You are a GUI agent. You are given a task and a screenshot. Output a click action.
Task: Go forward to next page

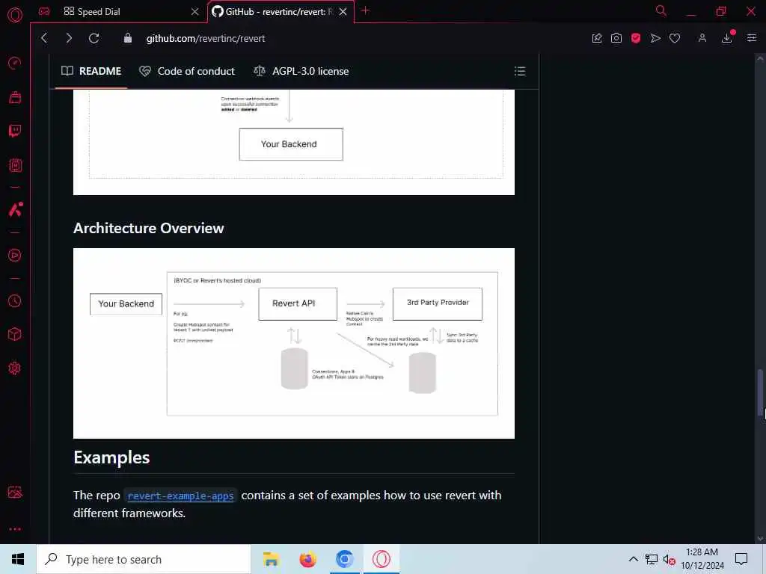coord(69,38)
